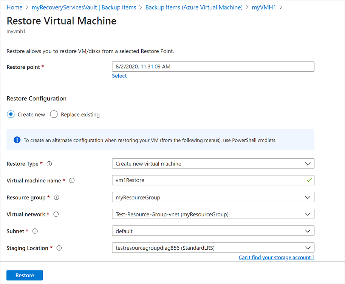Open the Virtual machine name info tooltip

pos(72,181)
